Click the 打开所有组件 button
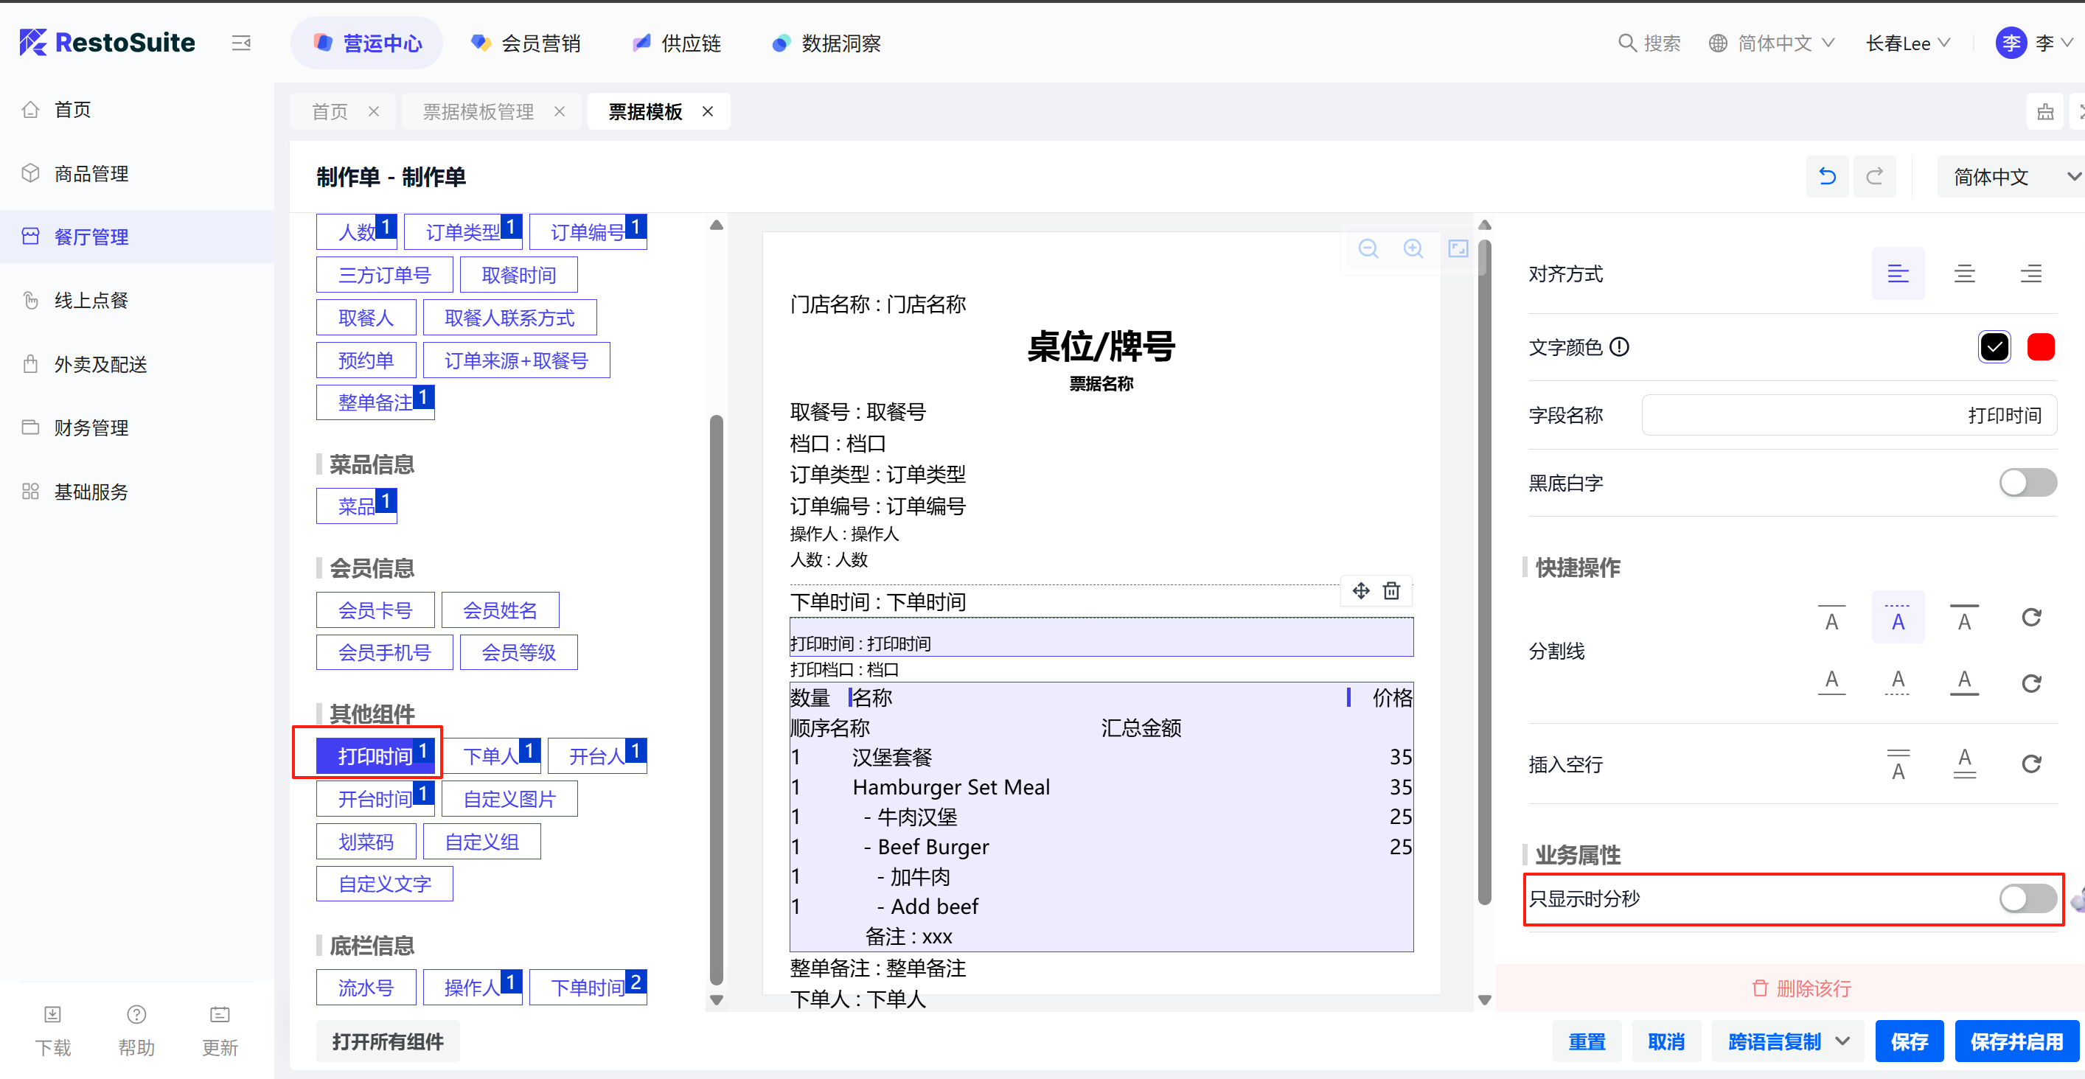2085x1079 pixels. 388,1041
